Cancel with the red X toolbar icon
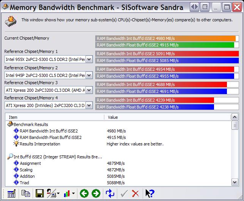244x201 pixels. [135, 194]
